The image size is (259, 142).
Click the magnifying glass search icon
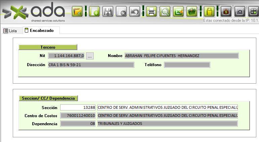165,11
